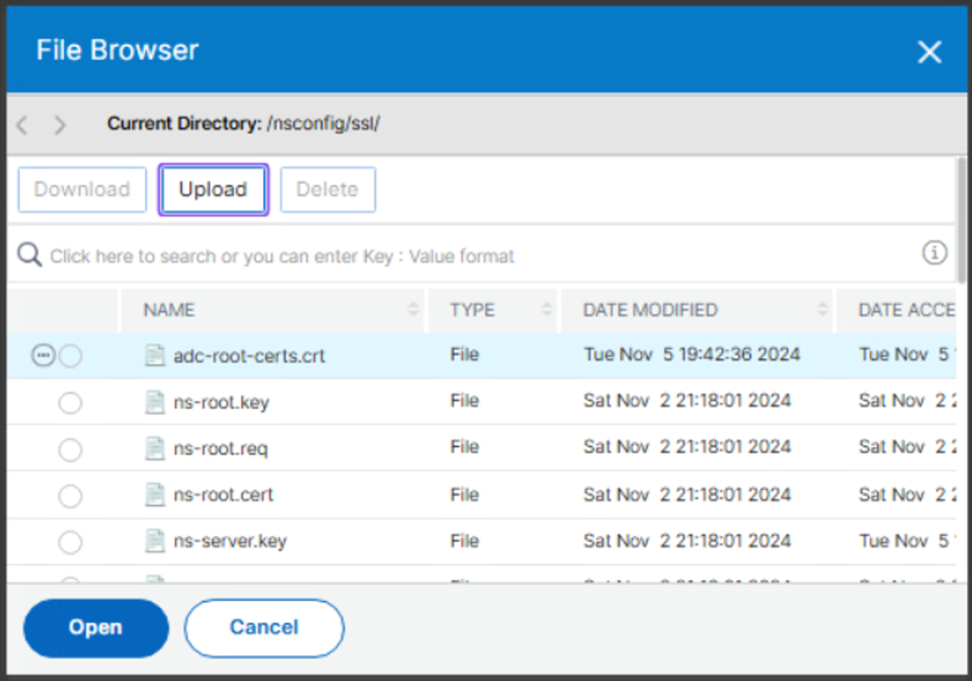Sort by the DATE MODIFIED column arrows
Image resolution: width=972 pixels, height=681 pixels.
[821, 310]
